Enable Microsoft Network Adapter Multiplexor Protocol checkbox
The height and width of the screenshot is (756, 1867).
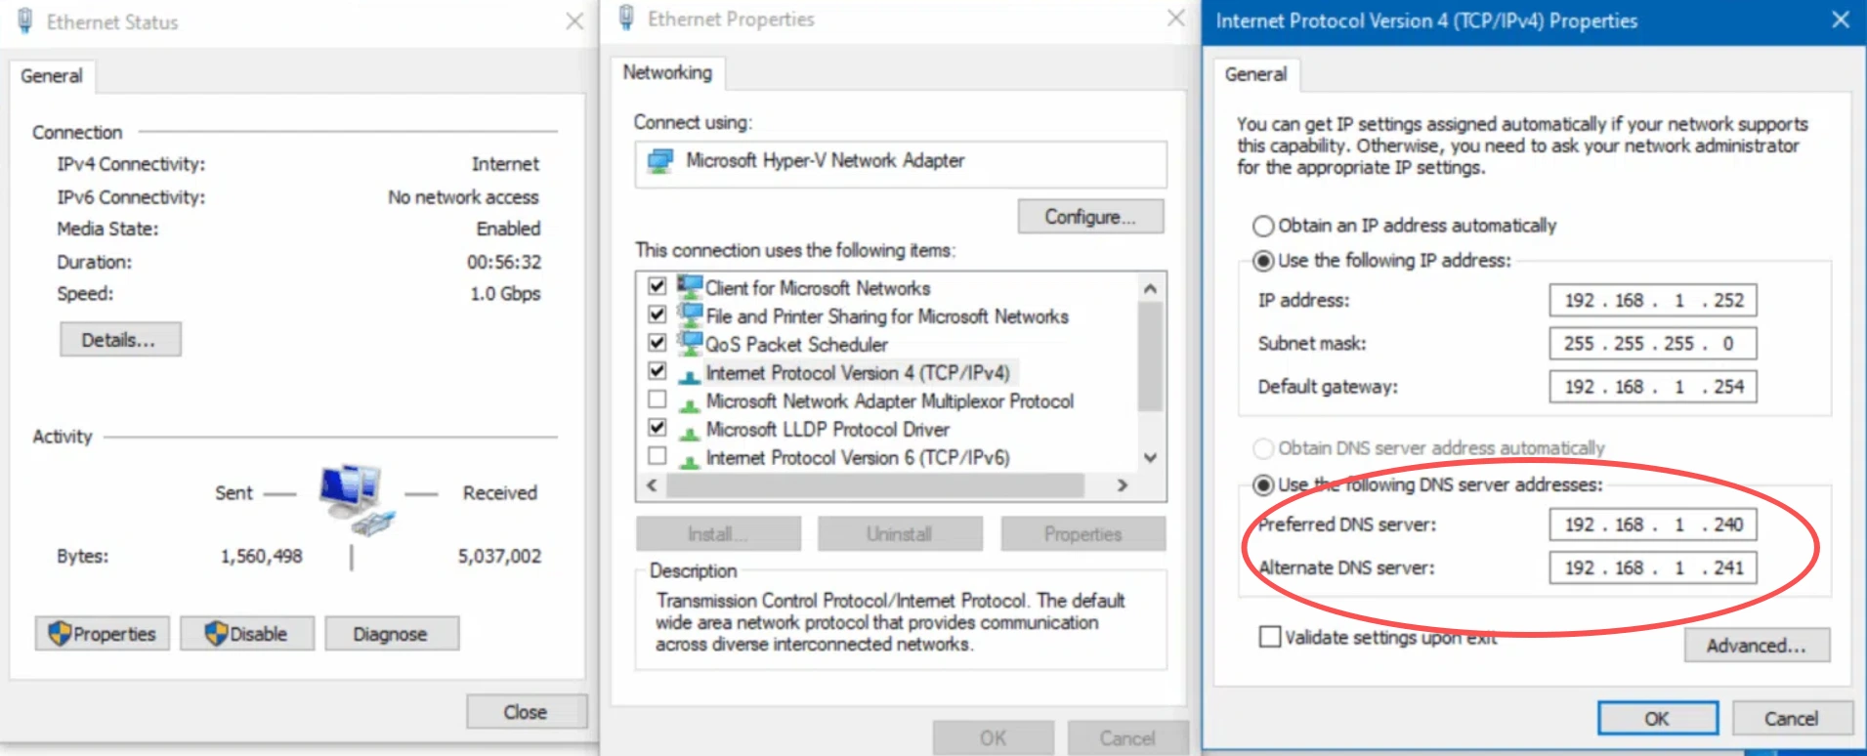658,399
